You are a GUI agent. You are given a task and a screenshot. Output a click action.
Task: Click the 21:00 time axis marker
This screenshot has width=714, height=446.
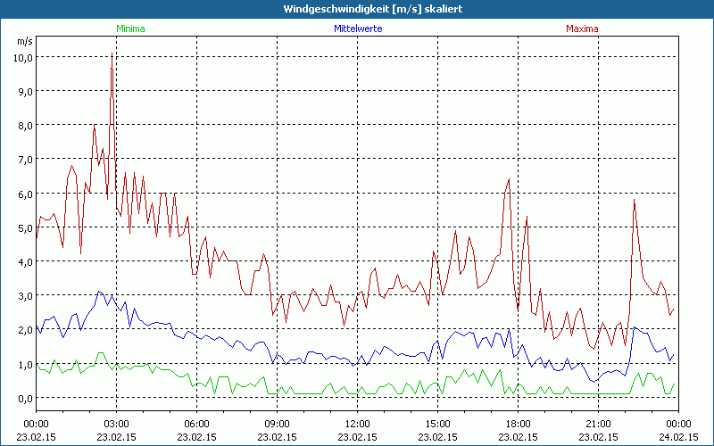point(598,423)
